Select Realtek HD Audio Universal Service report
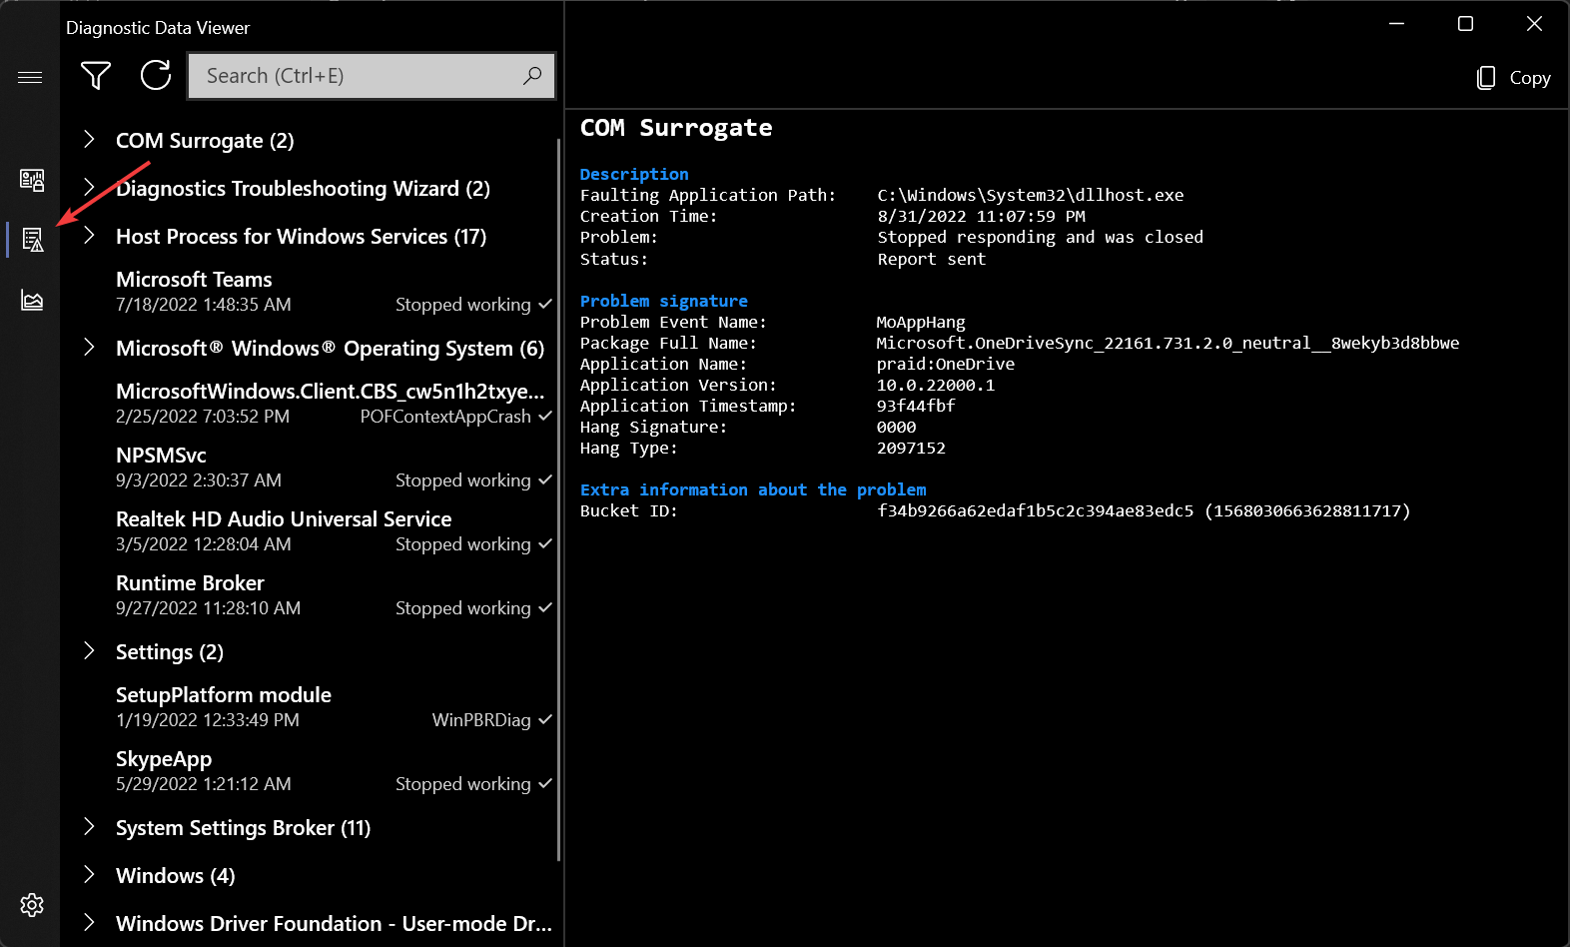Viewport: 1570px width, 947px height. pyautogui.click(x=310, y=531)
